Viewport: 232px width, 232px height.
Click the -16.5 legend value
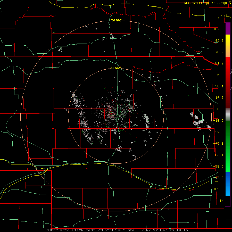[218, 121]
